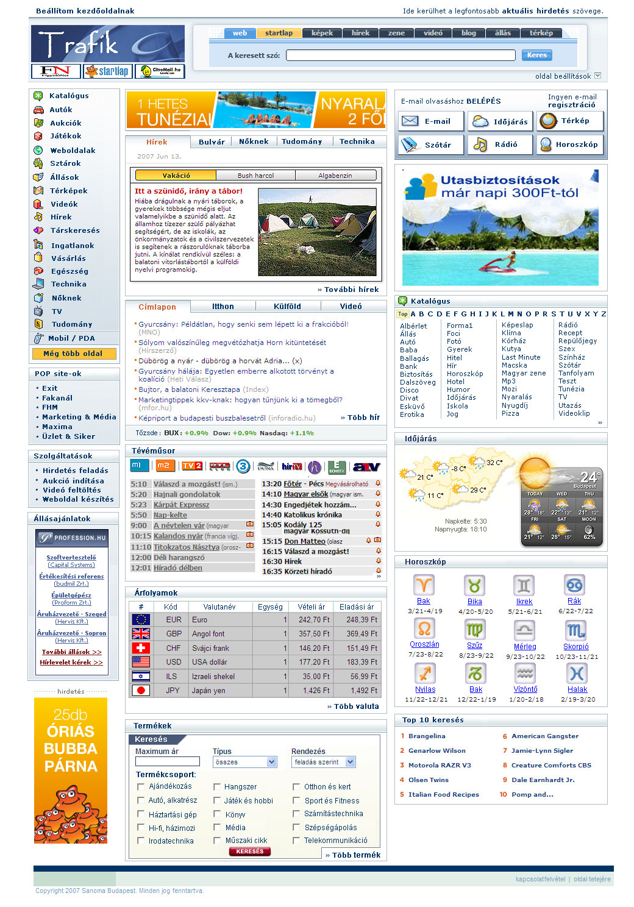Click the Weboldalak globe icon
Viewport: 634px width, 907px height.
pyautogui.click(x=38, y=150)
